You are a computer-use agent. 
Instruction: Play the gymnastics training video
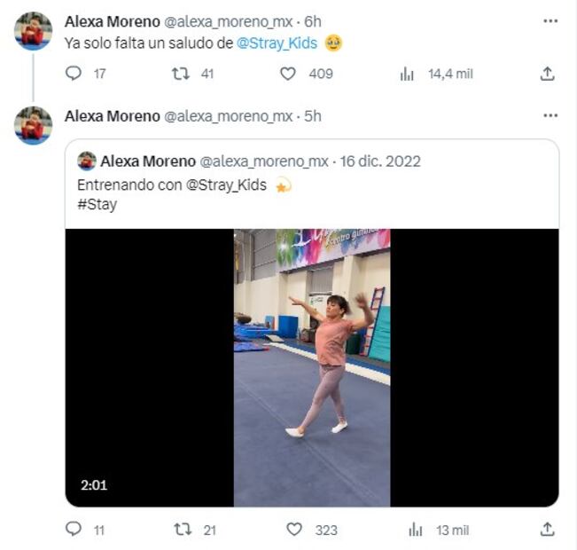click(x=312, y=367)
